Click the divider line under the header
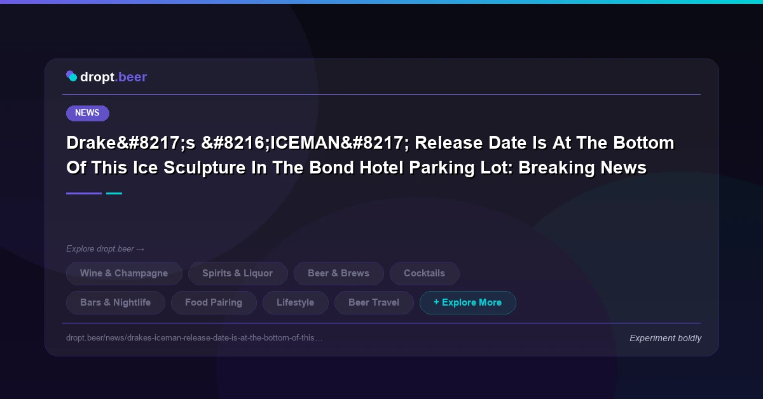The image size is (763, 399). (381, 93)
